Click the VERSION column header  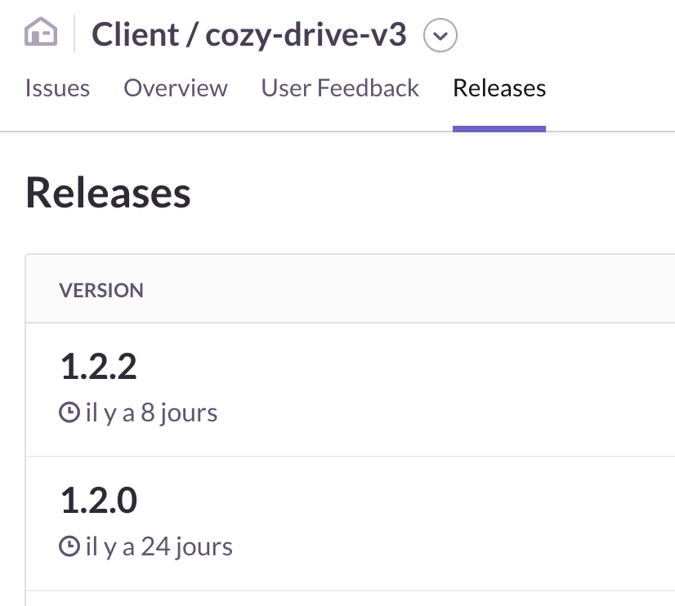[101, 290]
